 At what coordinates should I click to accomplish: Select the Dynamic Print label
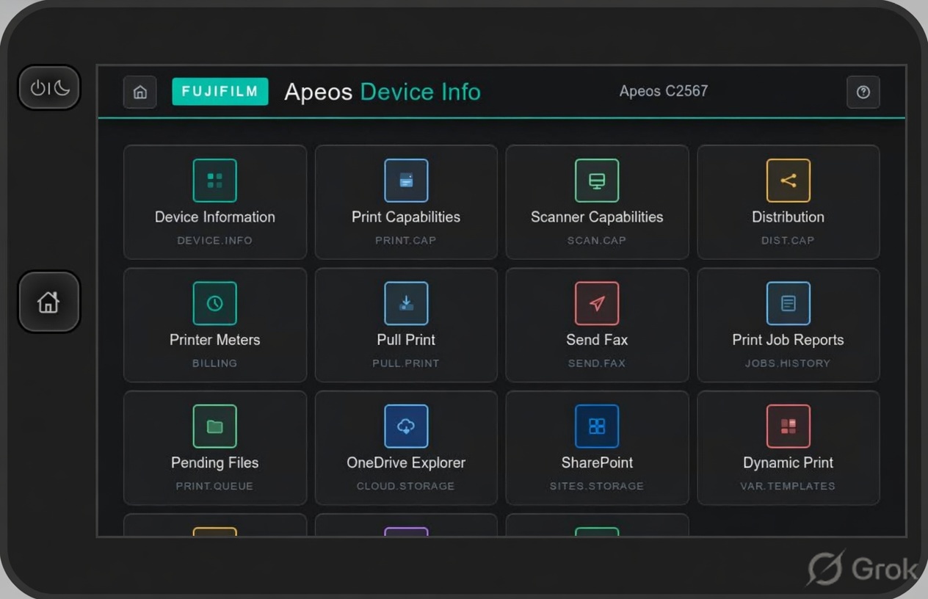789,462
